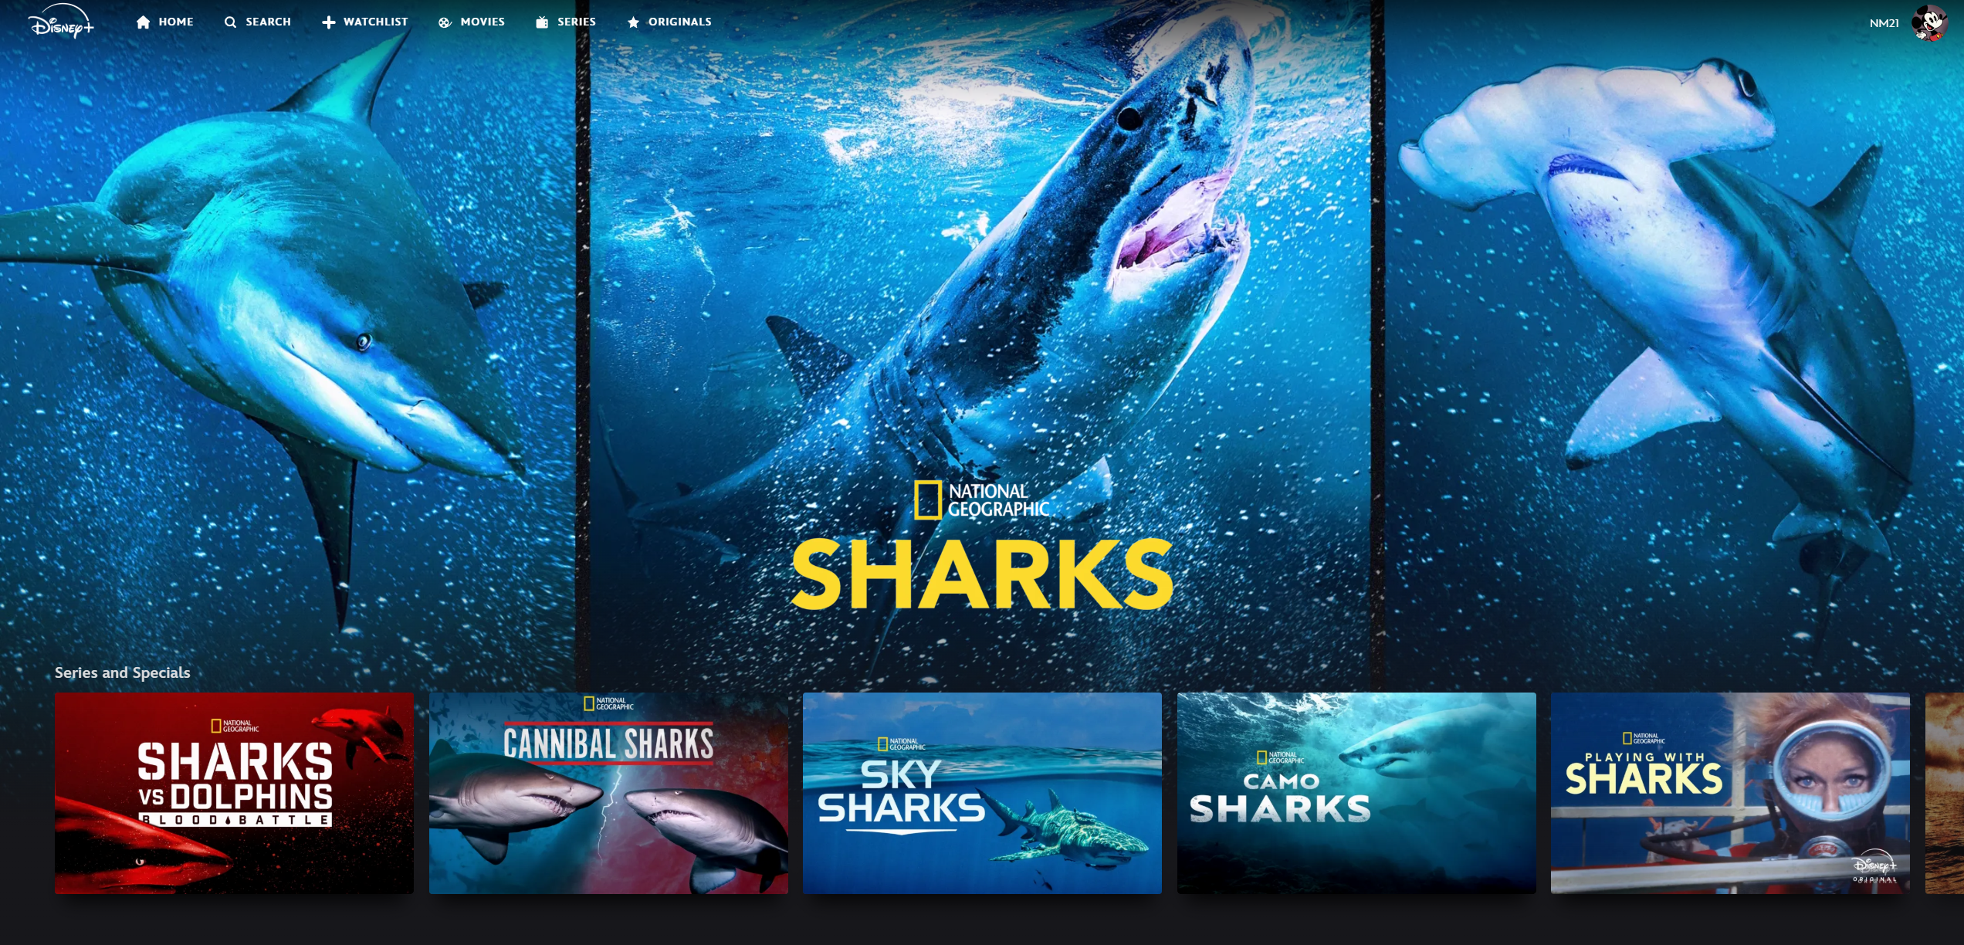Go to the HOME menu label
Image resolution: width=1964 pixels, height=945 pixels.
(176, 22)
